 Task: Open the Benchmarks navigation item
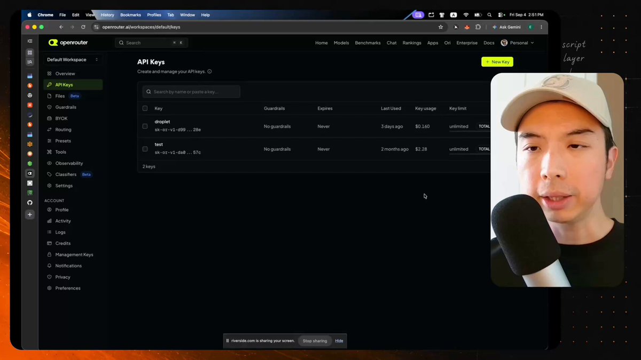[368, 43]
